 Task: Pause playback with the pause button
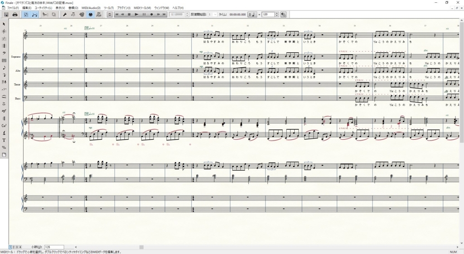pyautogui.click(x=144, y=15)
